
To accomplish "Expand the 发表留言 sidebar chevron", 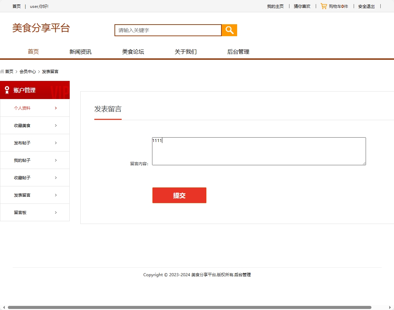I will tap(56, 195).
